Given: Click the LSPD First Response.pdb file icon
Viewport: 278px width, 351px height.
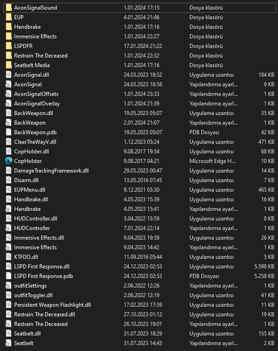Looking at the screenshot, I should [9, 276].
